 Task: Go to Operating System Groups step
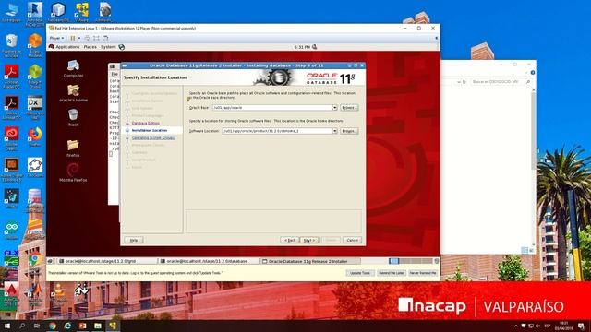(153, 137)
